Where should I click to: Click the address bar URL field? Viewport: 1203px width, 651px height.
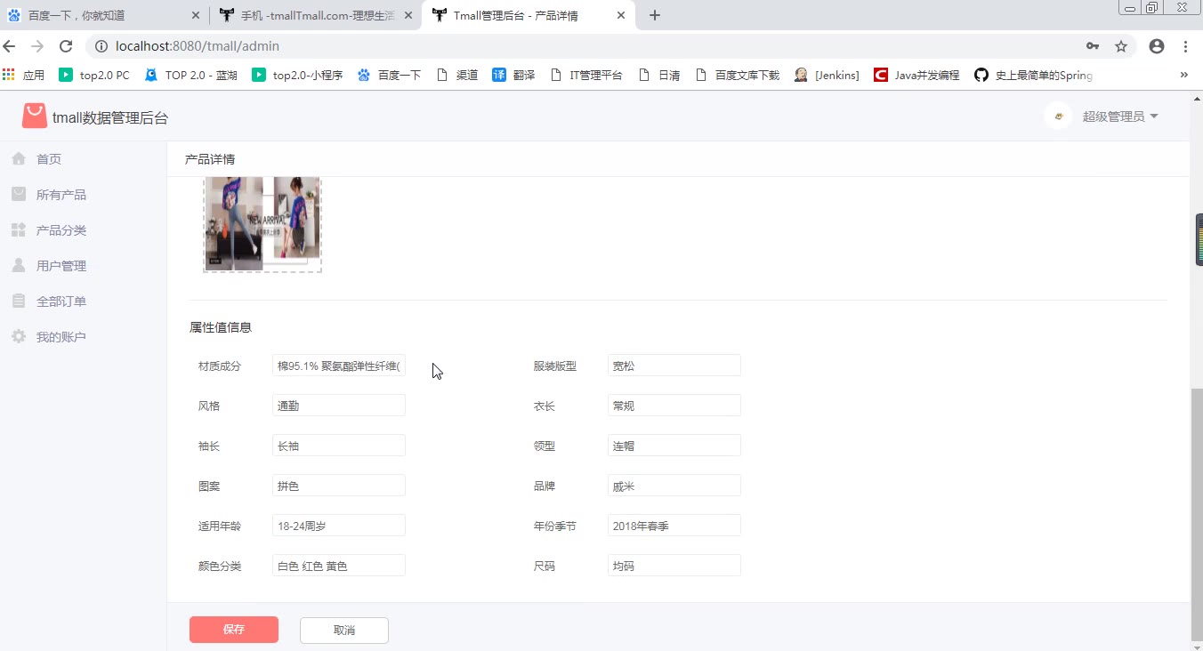click(x=587, y=46)
